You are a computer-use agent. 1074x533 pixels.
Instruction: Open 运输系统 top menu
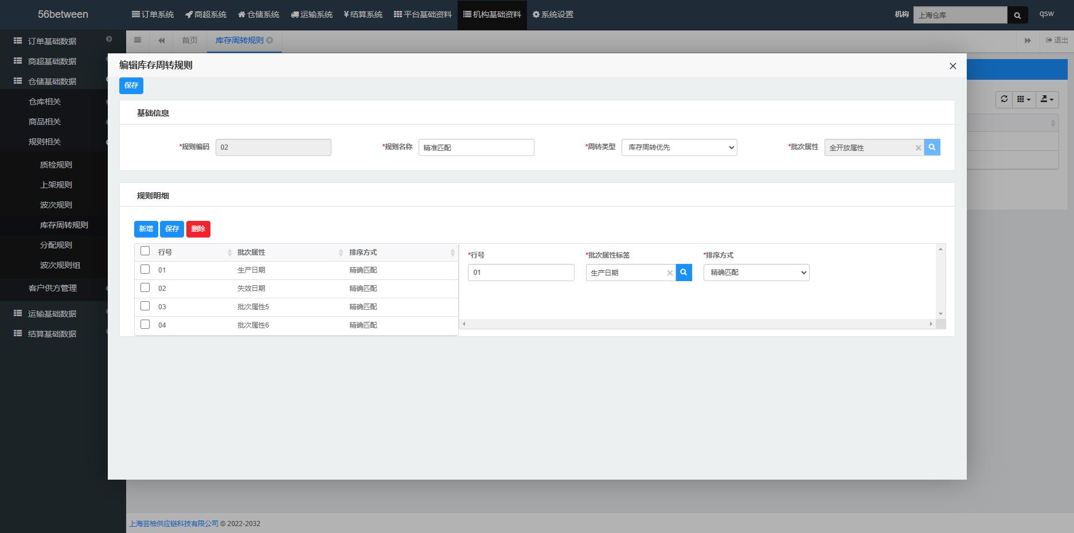coord(311,14)
